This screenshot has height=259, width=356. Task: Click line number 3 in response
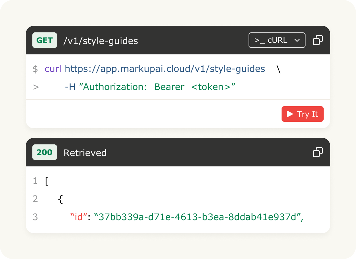pyautogui.click(x=35, y=217)
